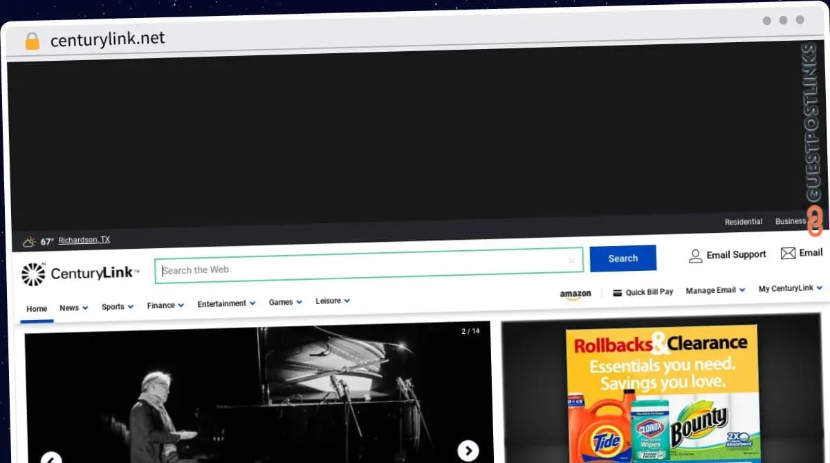The image size is (830, 463).
Task: Click the 67° temperature reading
Action: point(47,242)
